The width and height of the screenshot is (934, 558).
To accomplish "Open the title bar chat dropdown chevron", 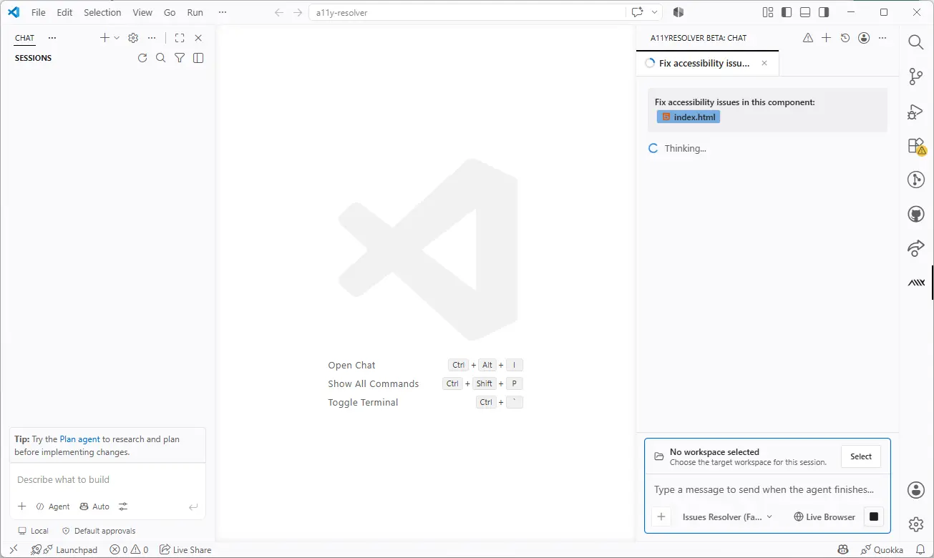I will point(654,12).
